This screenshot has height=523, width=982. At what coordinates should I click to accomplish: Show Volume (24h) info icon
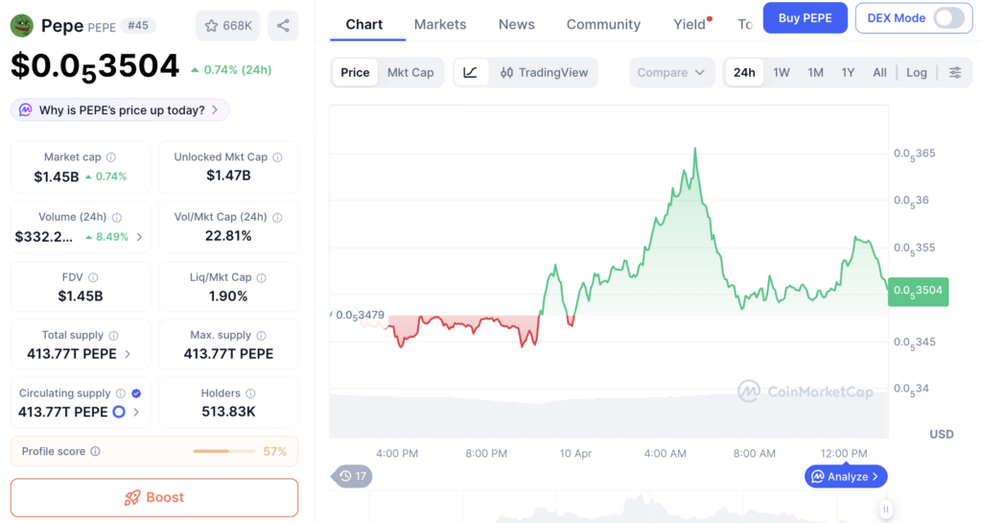[x=116, y=217]
